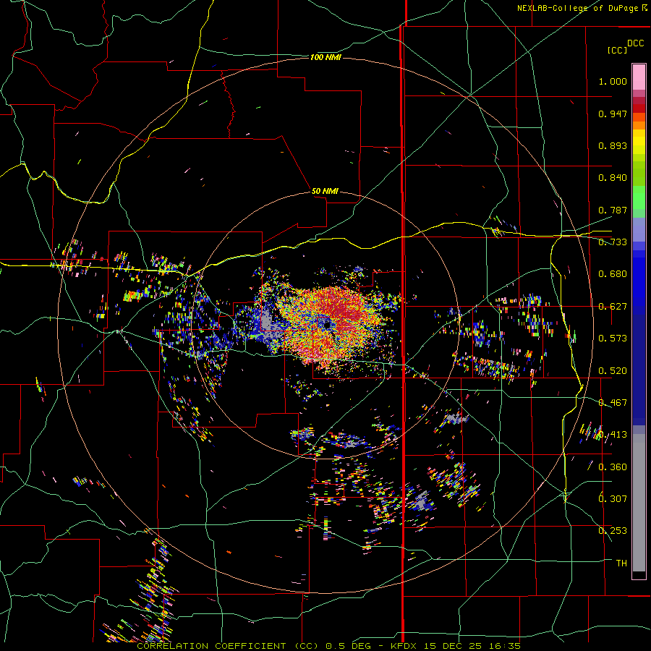This screenshot has height=651, width=651.
Task: Click the CORRELATION COEFFICIENT (CC) caption
Action: [x=228, y=646]
